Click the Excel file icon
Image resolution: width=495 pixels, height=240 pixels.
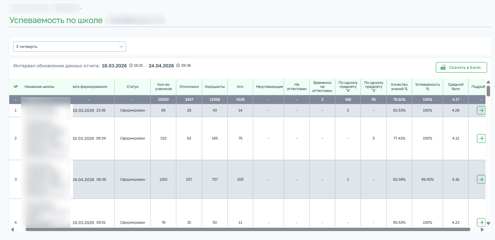443,68
